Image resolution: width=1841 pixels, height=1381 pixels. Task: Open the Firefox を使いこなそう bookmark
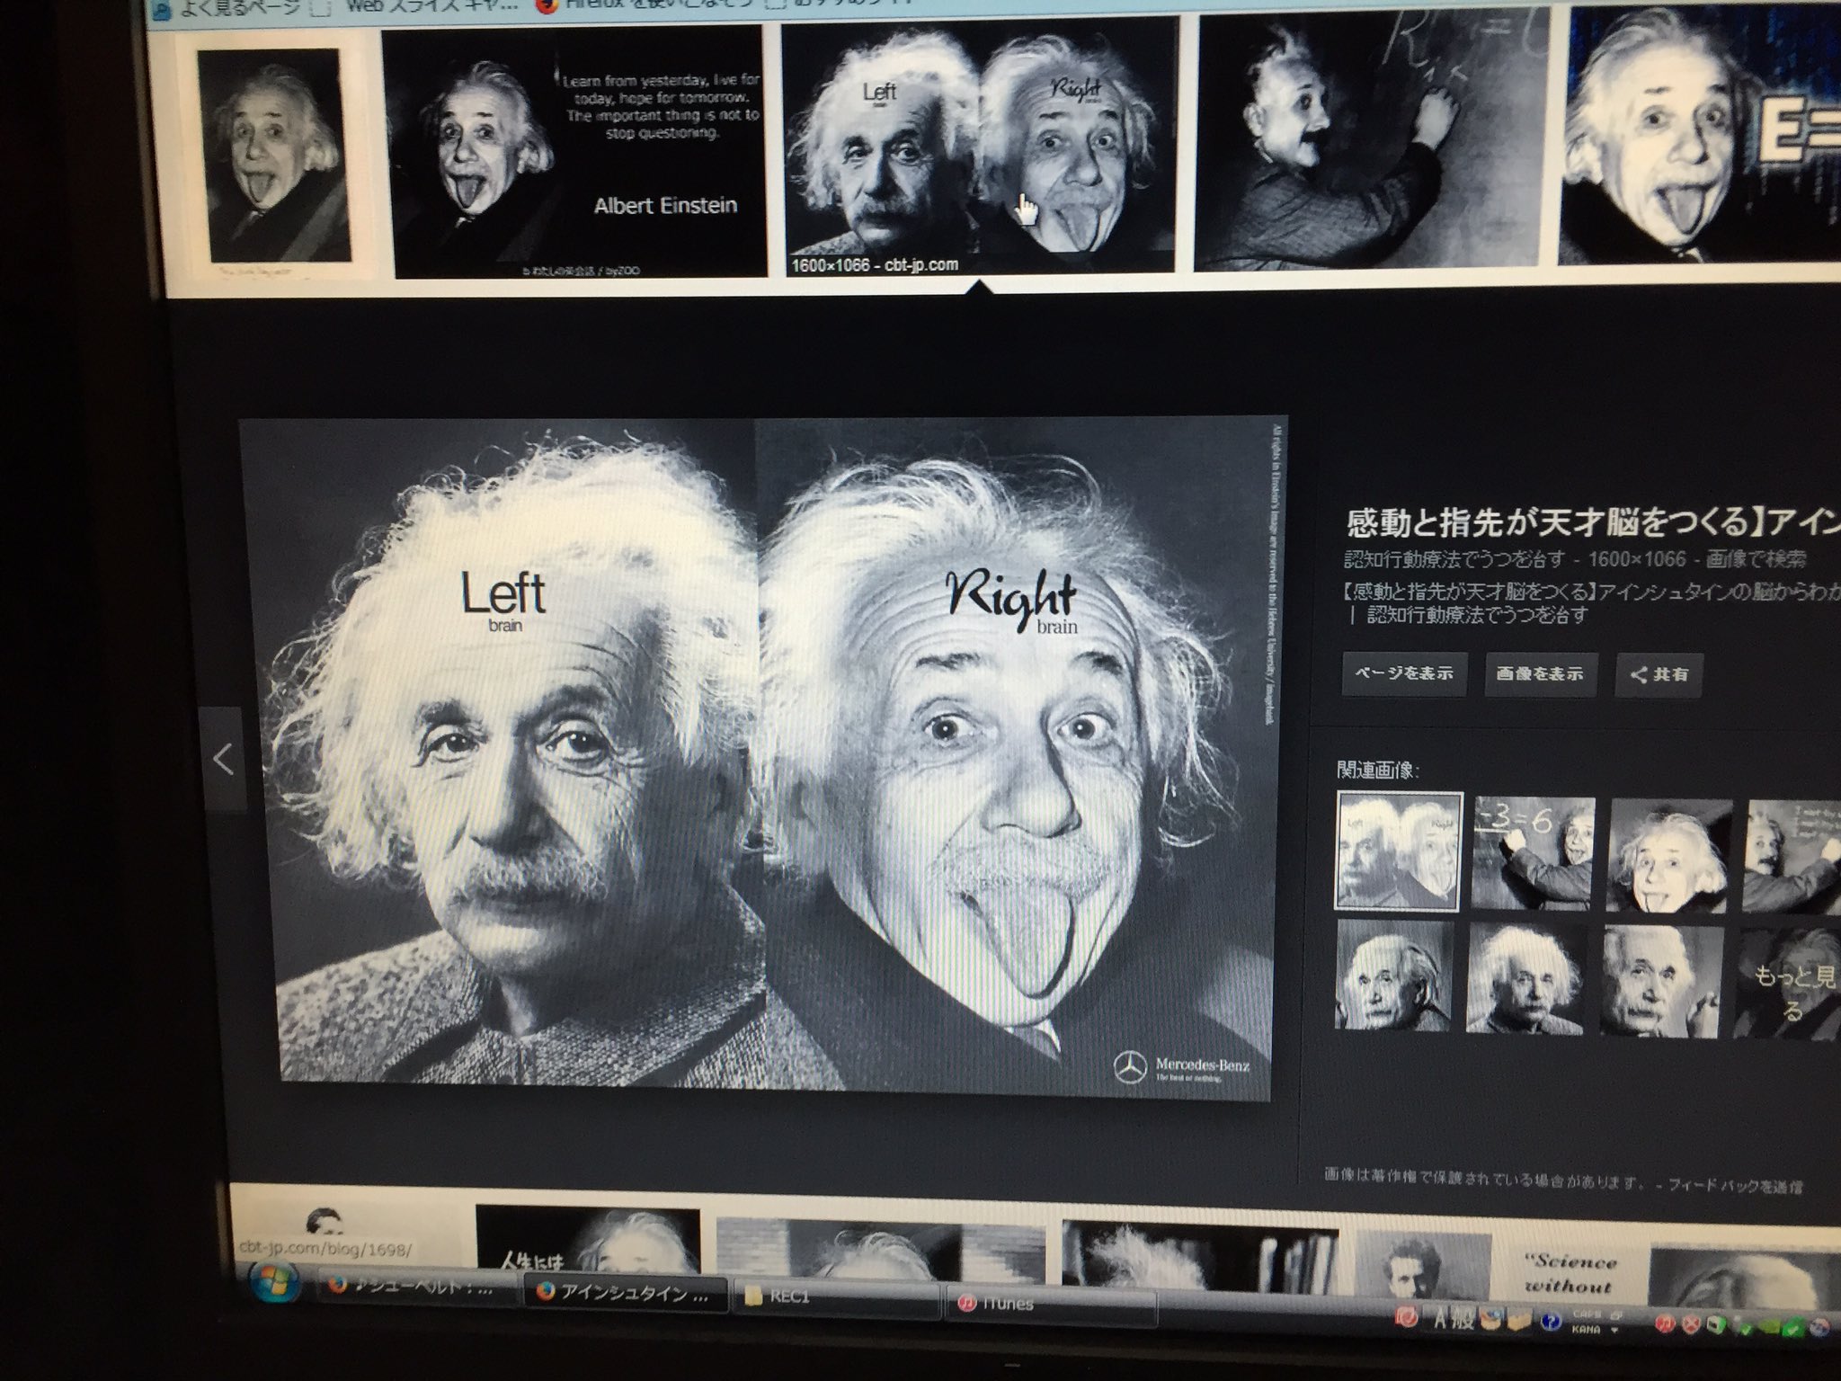coord(643,7)
